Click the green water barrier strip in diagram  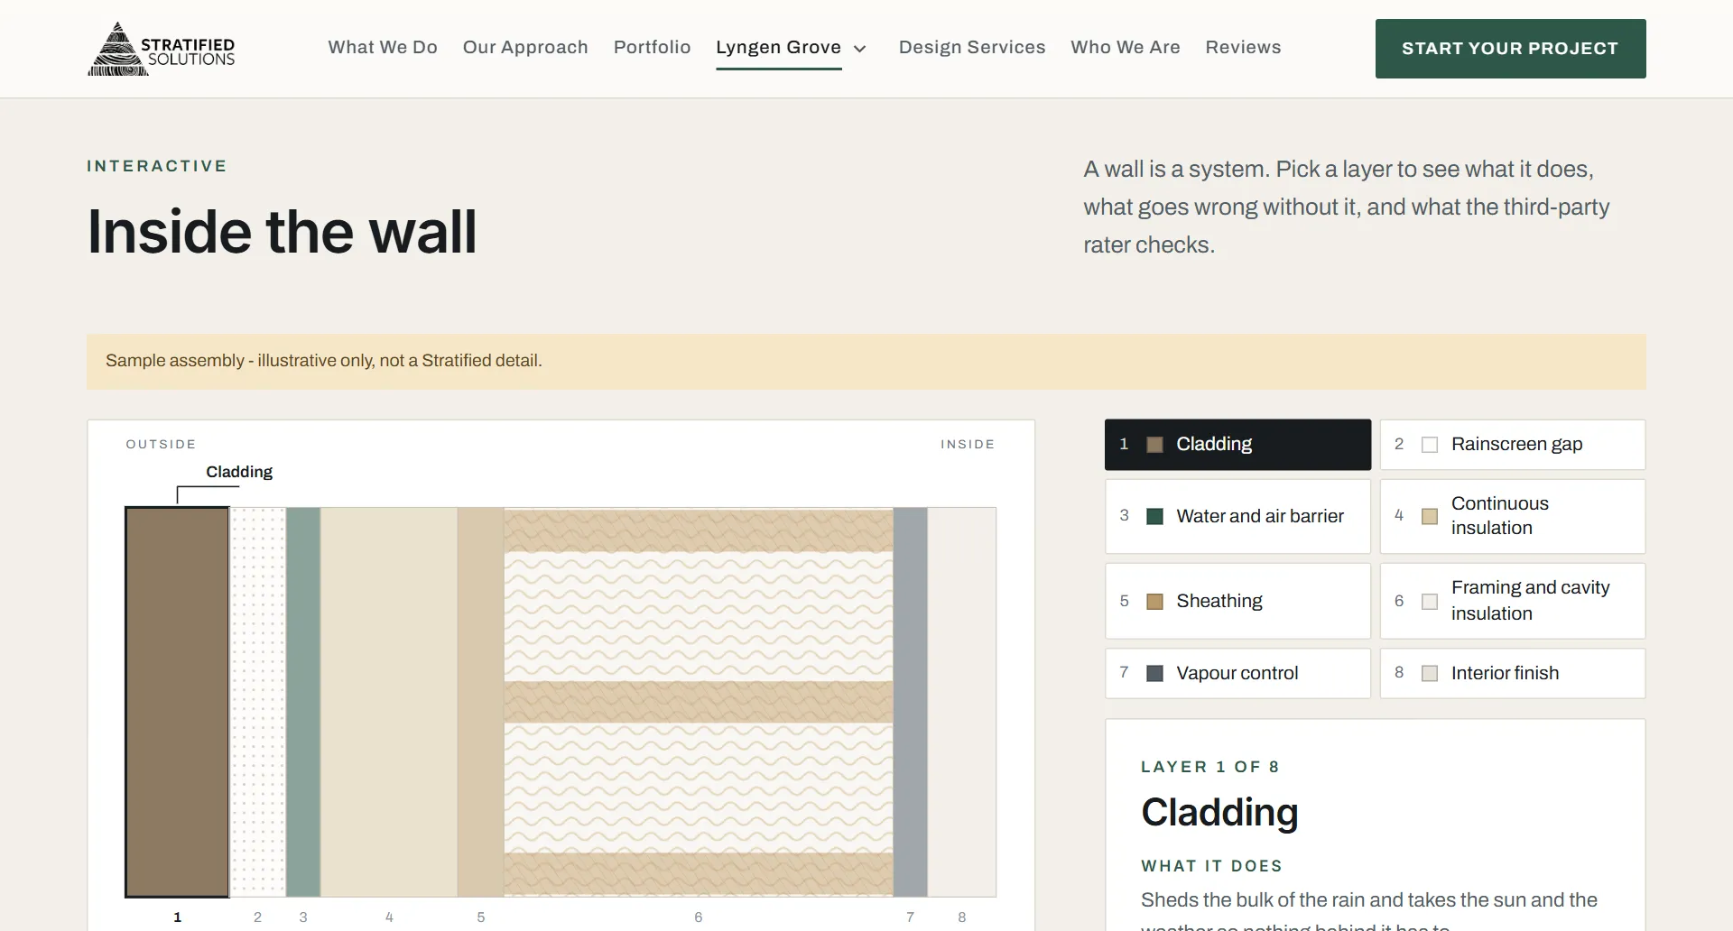click(x=303, y=702)
